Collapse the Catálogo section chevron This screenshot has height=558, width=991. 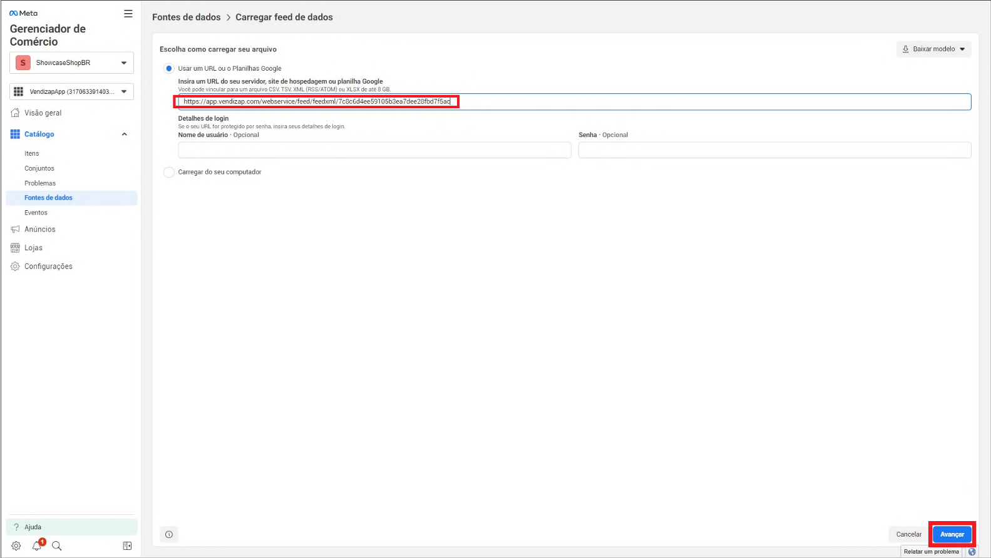[124, 134]
